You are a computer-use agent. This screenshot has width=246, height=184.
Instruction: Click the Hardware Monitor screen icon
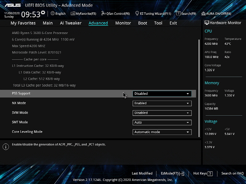point(207,23)
